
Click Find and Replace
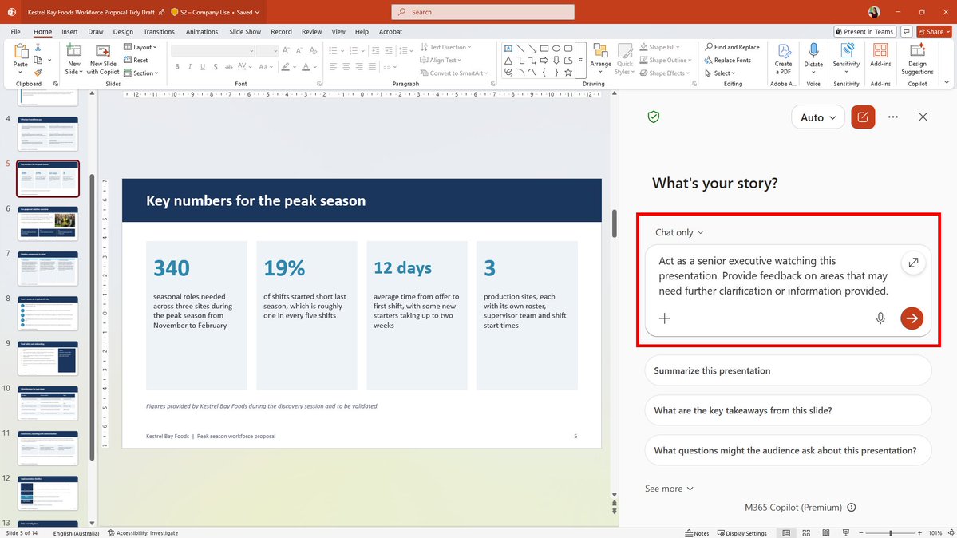point(732,47)
